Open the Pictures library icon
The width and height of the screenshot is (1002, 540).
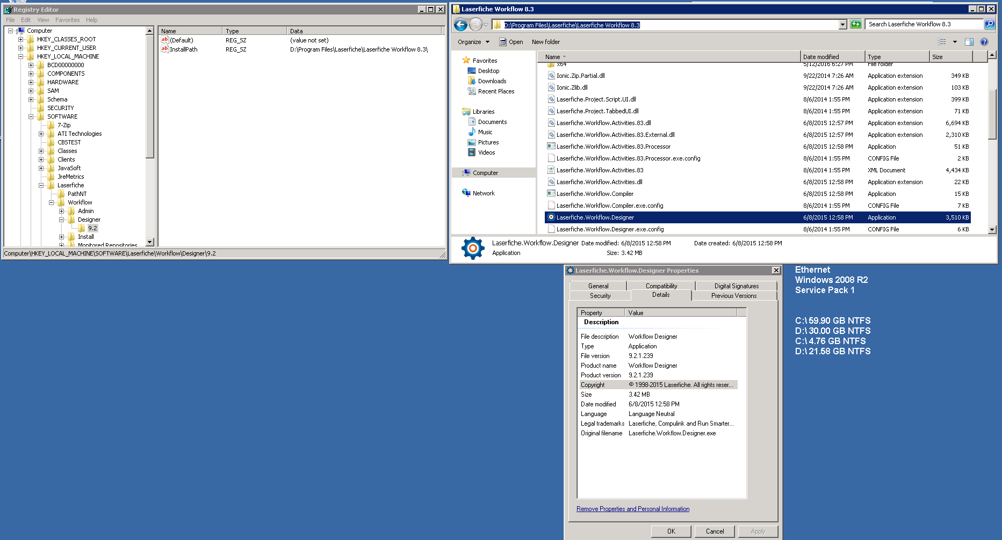point(472,142)
